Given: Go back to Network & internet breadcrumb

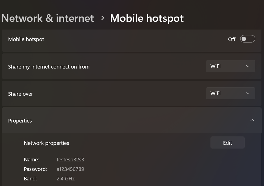Looking at the screenshot, I should pos(48,18).
